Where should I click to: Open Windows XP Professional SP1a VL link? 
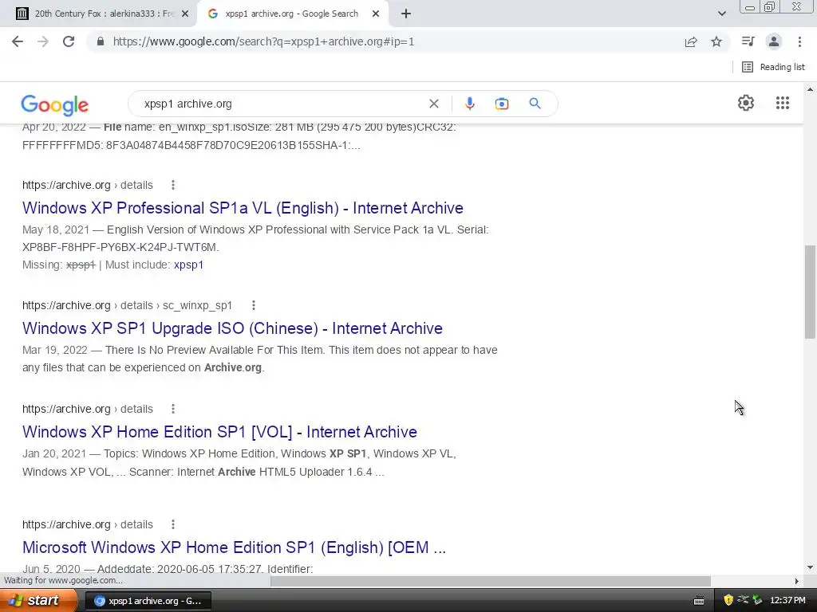(x=243, y=208)
